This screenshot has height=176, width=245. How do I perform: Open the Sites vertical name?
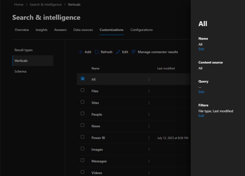95,103
